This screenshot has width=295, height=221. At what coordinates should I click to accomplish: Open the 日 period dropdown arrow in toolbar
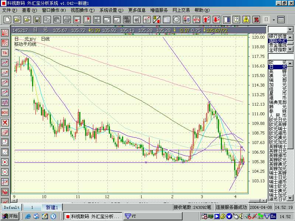[274, 20]
